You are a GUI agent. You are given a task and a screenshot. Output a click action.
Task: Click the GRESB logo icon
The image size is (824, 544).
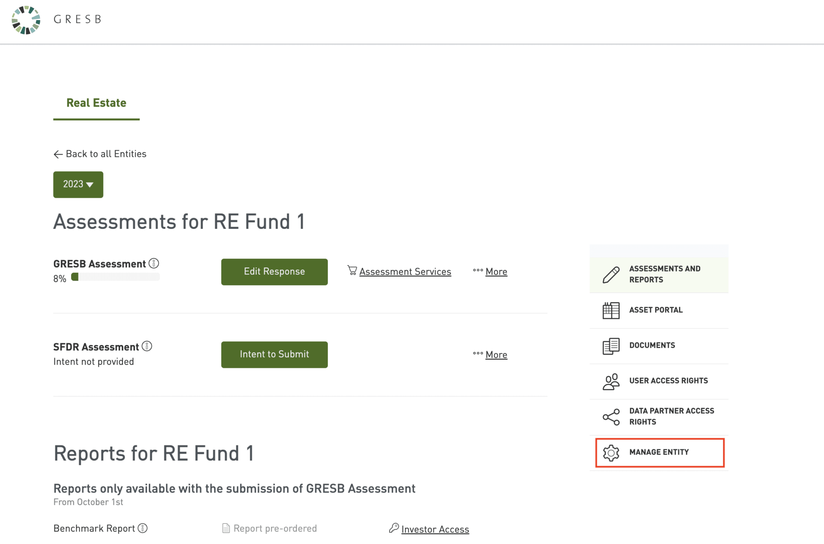coord(26,20)
